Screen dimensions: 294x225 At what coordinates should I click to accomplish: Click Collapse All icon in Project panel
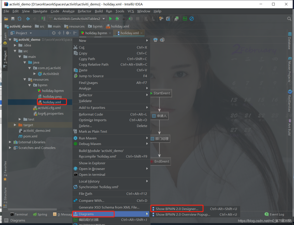[59, 33]
